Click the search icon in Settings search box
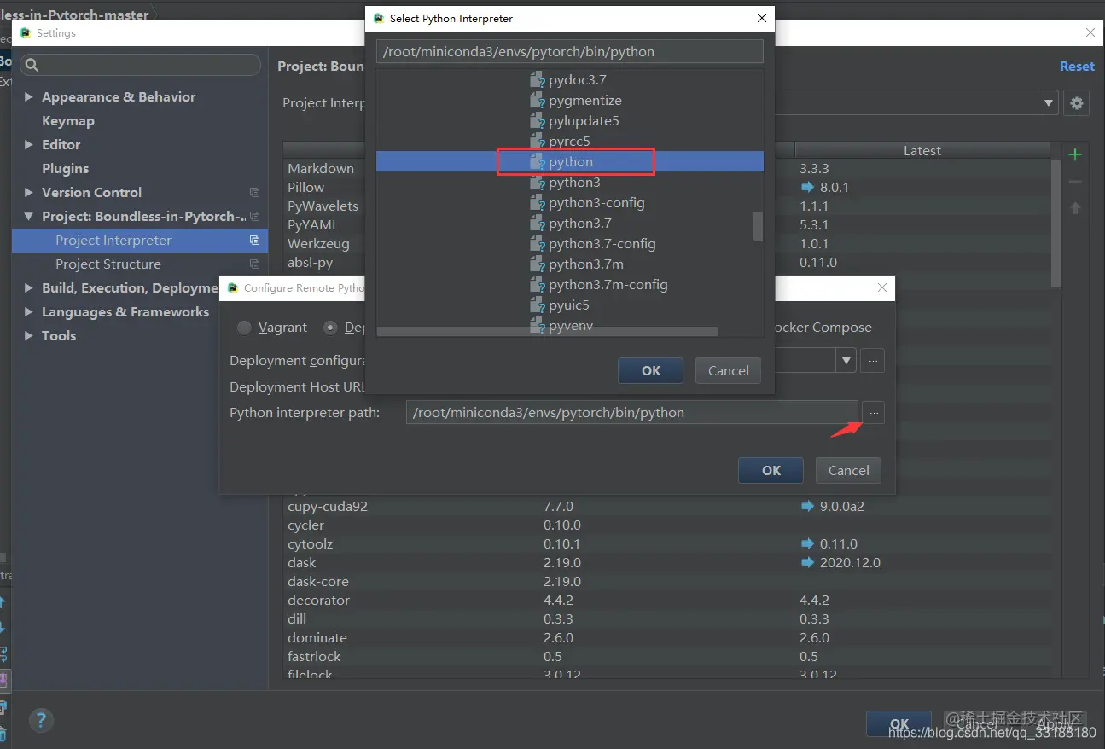Screen dimensions: 1105x749 coord(31,65)
